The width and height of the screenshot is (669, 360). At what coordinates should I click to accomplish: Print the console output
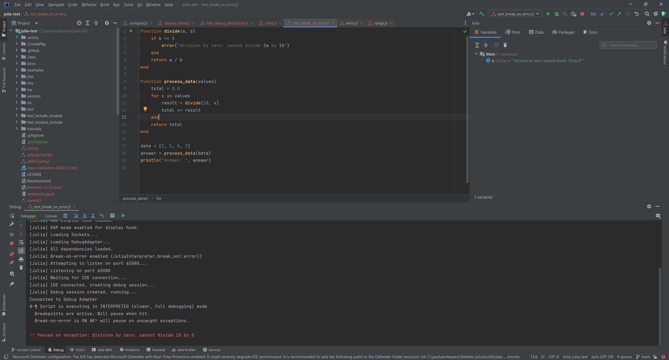pyautogui.click(x=21, y=260)
